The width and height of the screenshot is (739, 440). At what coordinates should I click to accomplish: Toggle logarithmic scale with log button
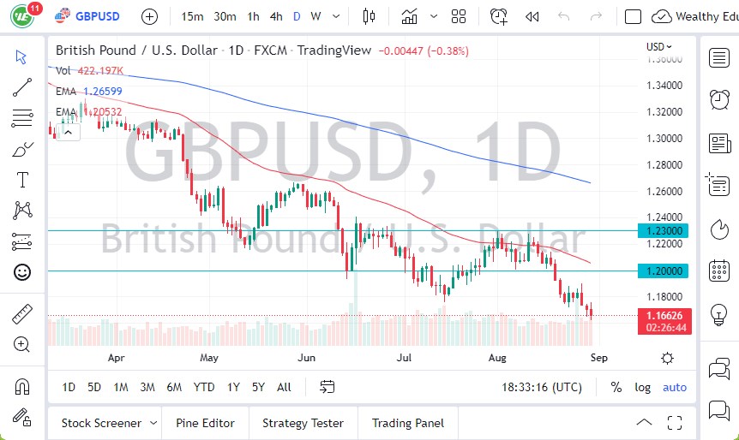642,387
